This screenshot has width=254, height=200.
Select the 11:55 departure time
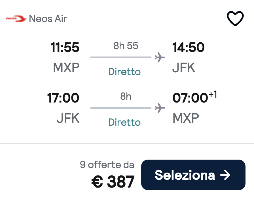pos(65,47)
